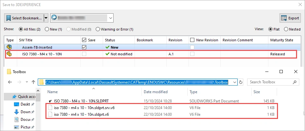
Task: Switch view to Nested
Action: click(x=286, y=29)
